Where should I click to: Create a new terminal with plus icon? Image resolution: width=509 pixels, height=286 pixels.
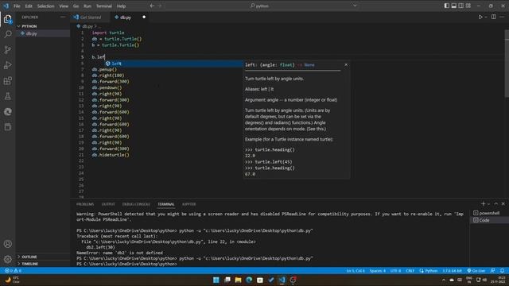[483, 203]
